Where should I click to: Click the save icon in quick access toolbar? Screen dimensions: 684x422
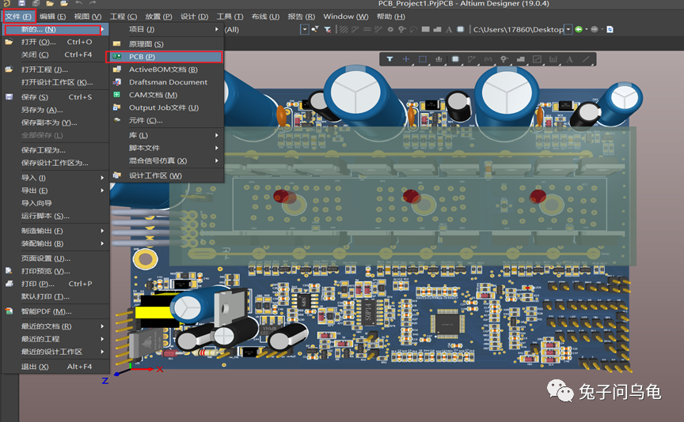pyautogui.click(x=23, y=4)
